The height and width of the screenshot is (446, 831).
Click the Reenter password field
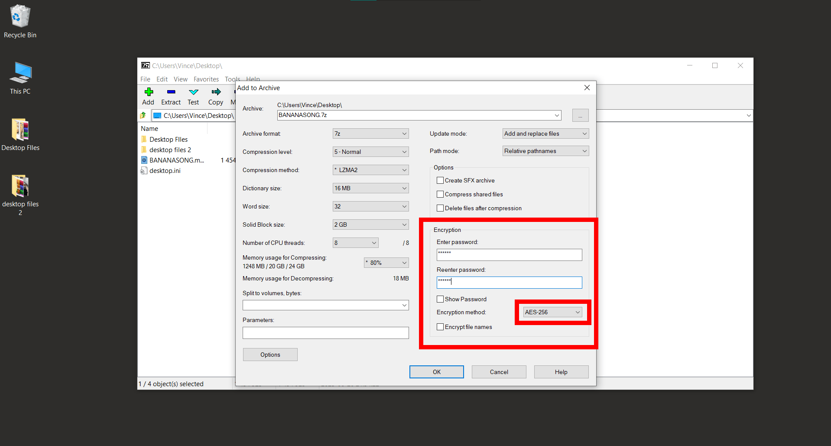[509, 282]
